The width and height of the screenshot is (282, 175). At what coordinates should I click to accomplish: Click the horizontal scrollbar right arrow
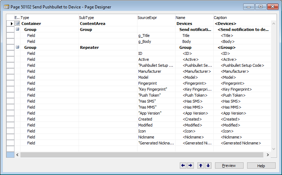click(x=268, y=155)
